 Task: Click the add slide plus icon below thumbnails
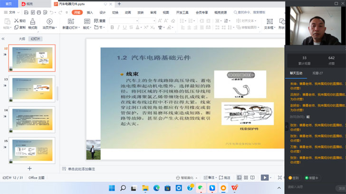tap(29, 168)
